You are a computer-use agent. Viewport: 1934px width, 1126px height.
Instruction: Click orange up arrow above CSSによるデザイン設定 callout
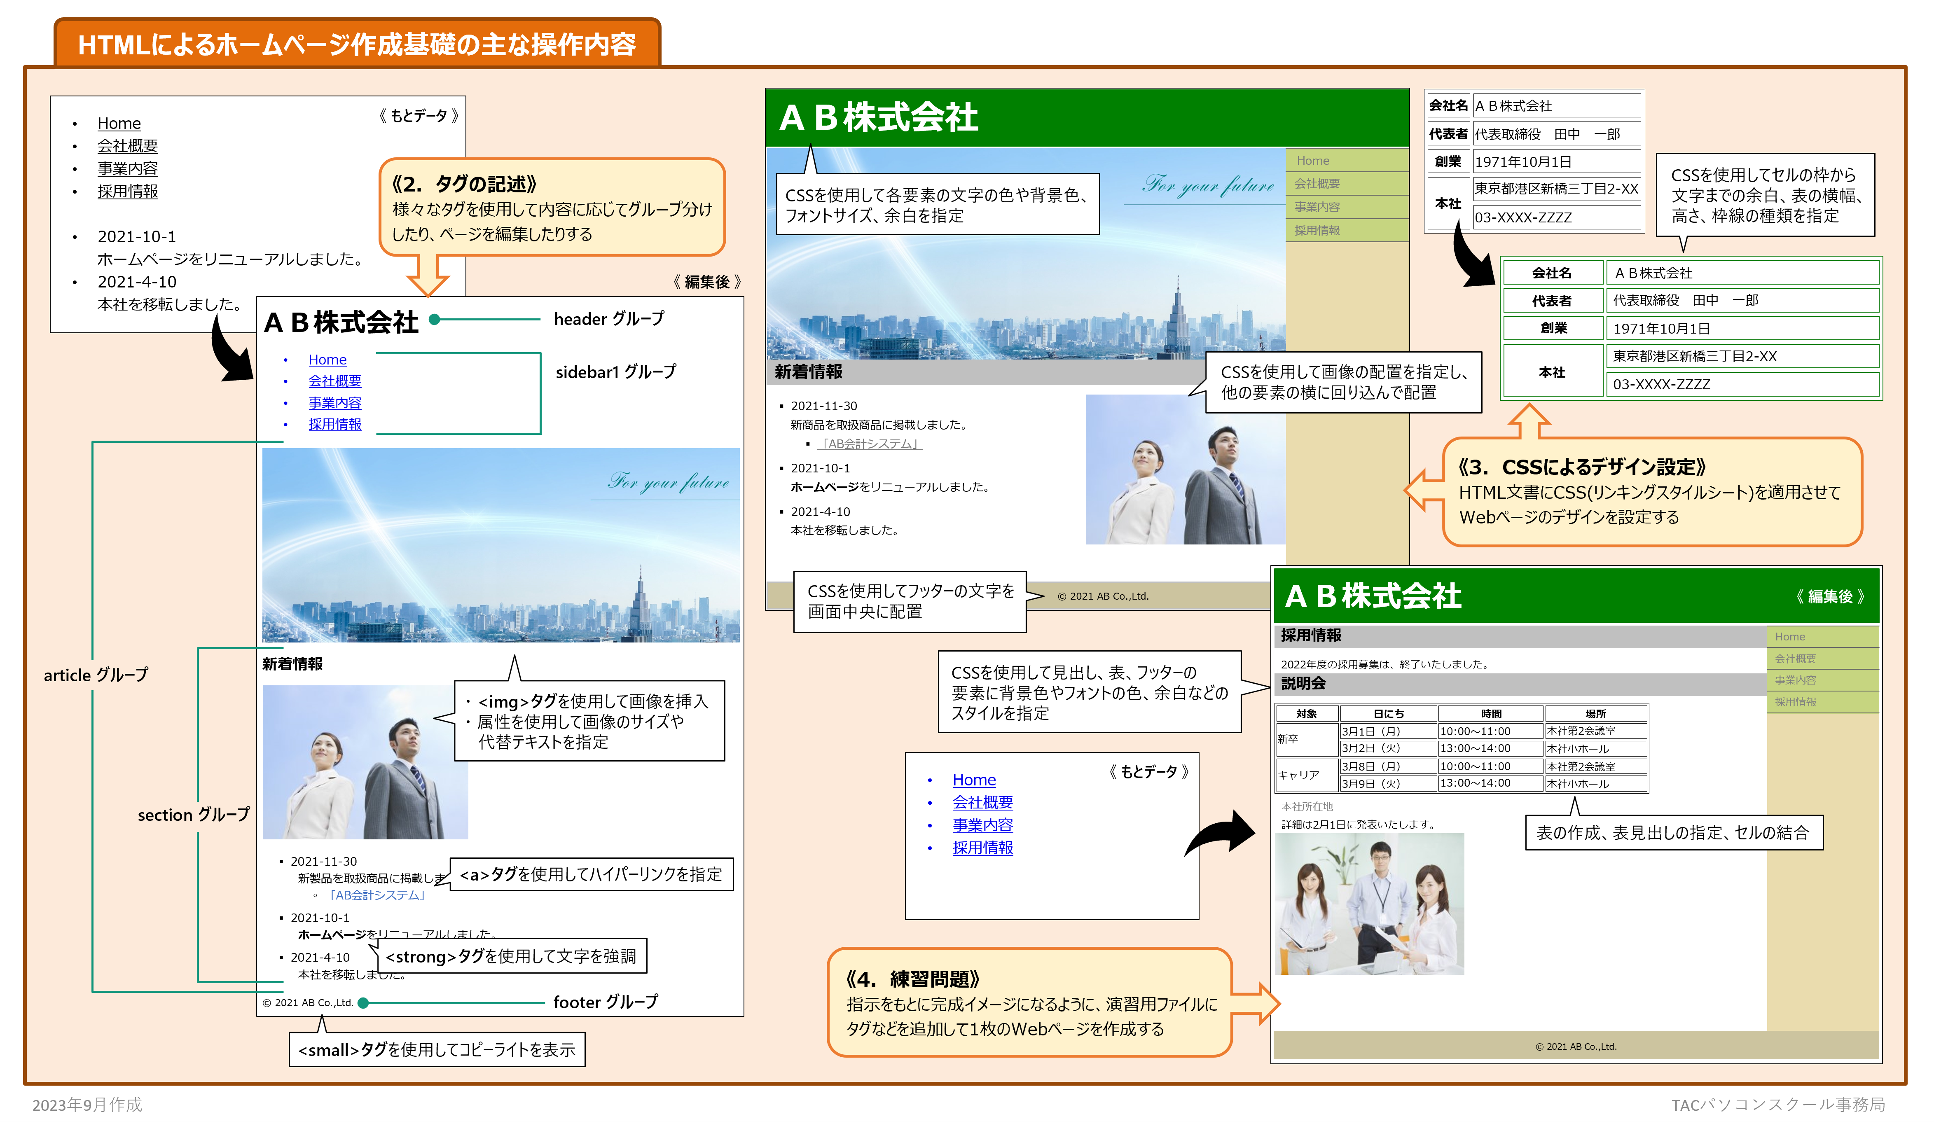1529,421
